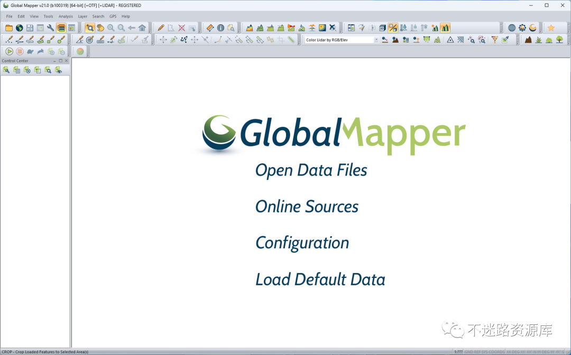Click the delete red X digitizer icon
Image resolution: width=571 pixels, height=355 pixels.
[182, 28]
